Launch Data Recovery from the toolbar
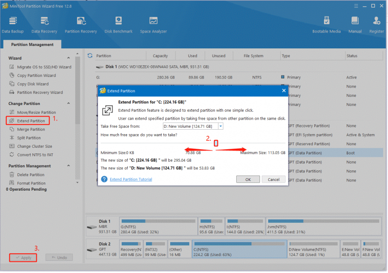Screen dimensions: 388x273 [x=44, y=25]
